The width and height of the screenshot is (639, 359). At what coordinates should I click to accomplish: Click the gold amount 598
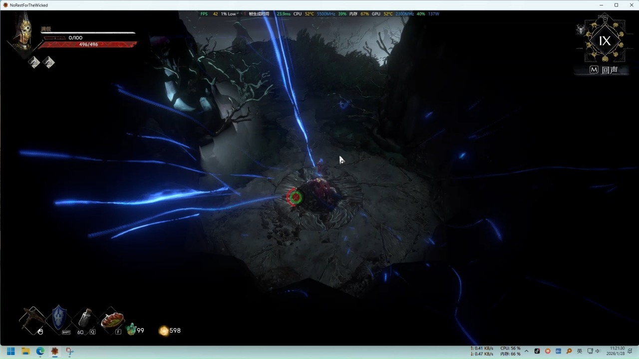click(175, 331)
